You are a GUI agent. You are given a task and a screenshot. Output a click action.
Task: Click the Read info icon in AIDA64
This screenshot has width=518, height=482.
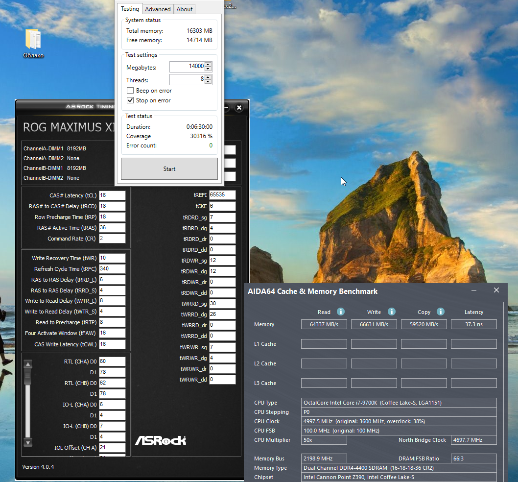pyautogui.click(x=341, y=312)
